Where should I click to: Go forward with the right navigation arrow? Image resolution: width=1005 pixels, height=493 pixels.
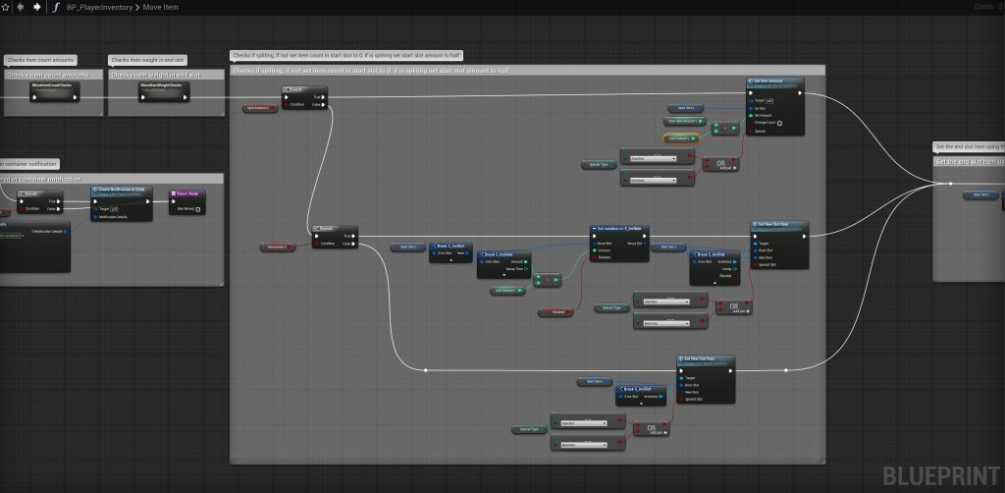point(36,6)
